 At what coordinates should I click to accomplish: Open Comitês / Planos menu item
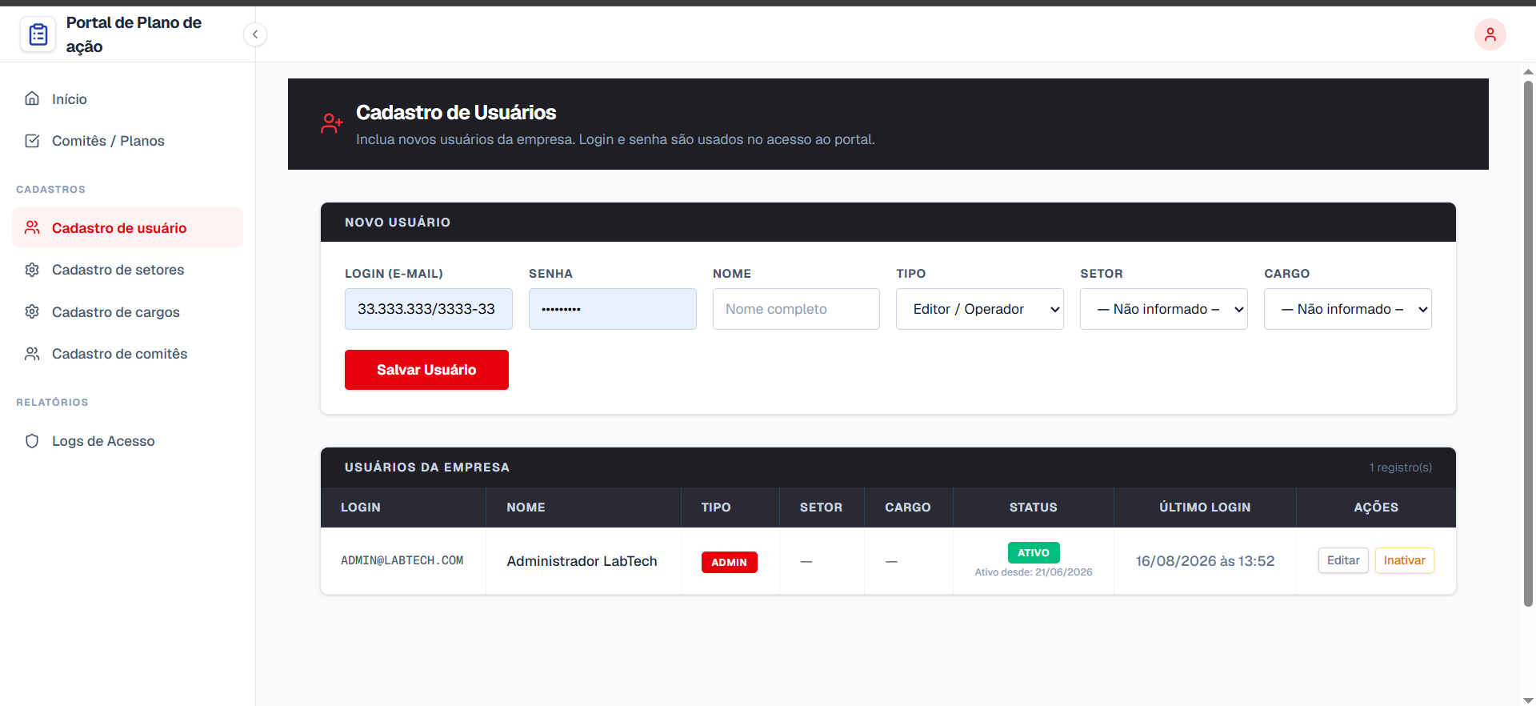127,141
